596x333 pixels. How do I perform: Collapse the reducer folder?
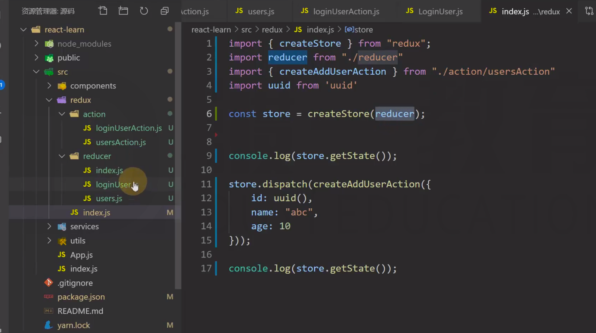tap(62, 156)
